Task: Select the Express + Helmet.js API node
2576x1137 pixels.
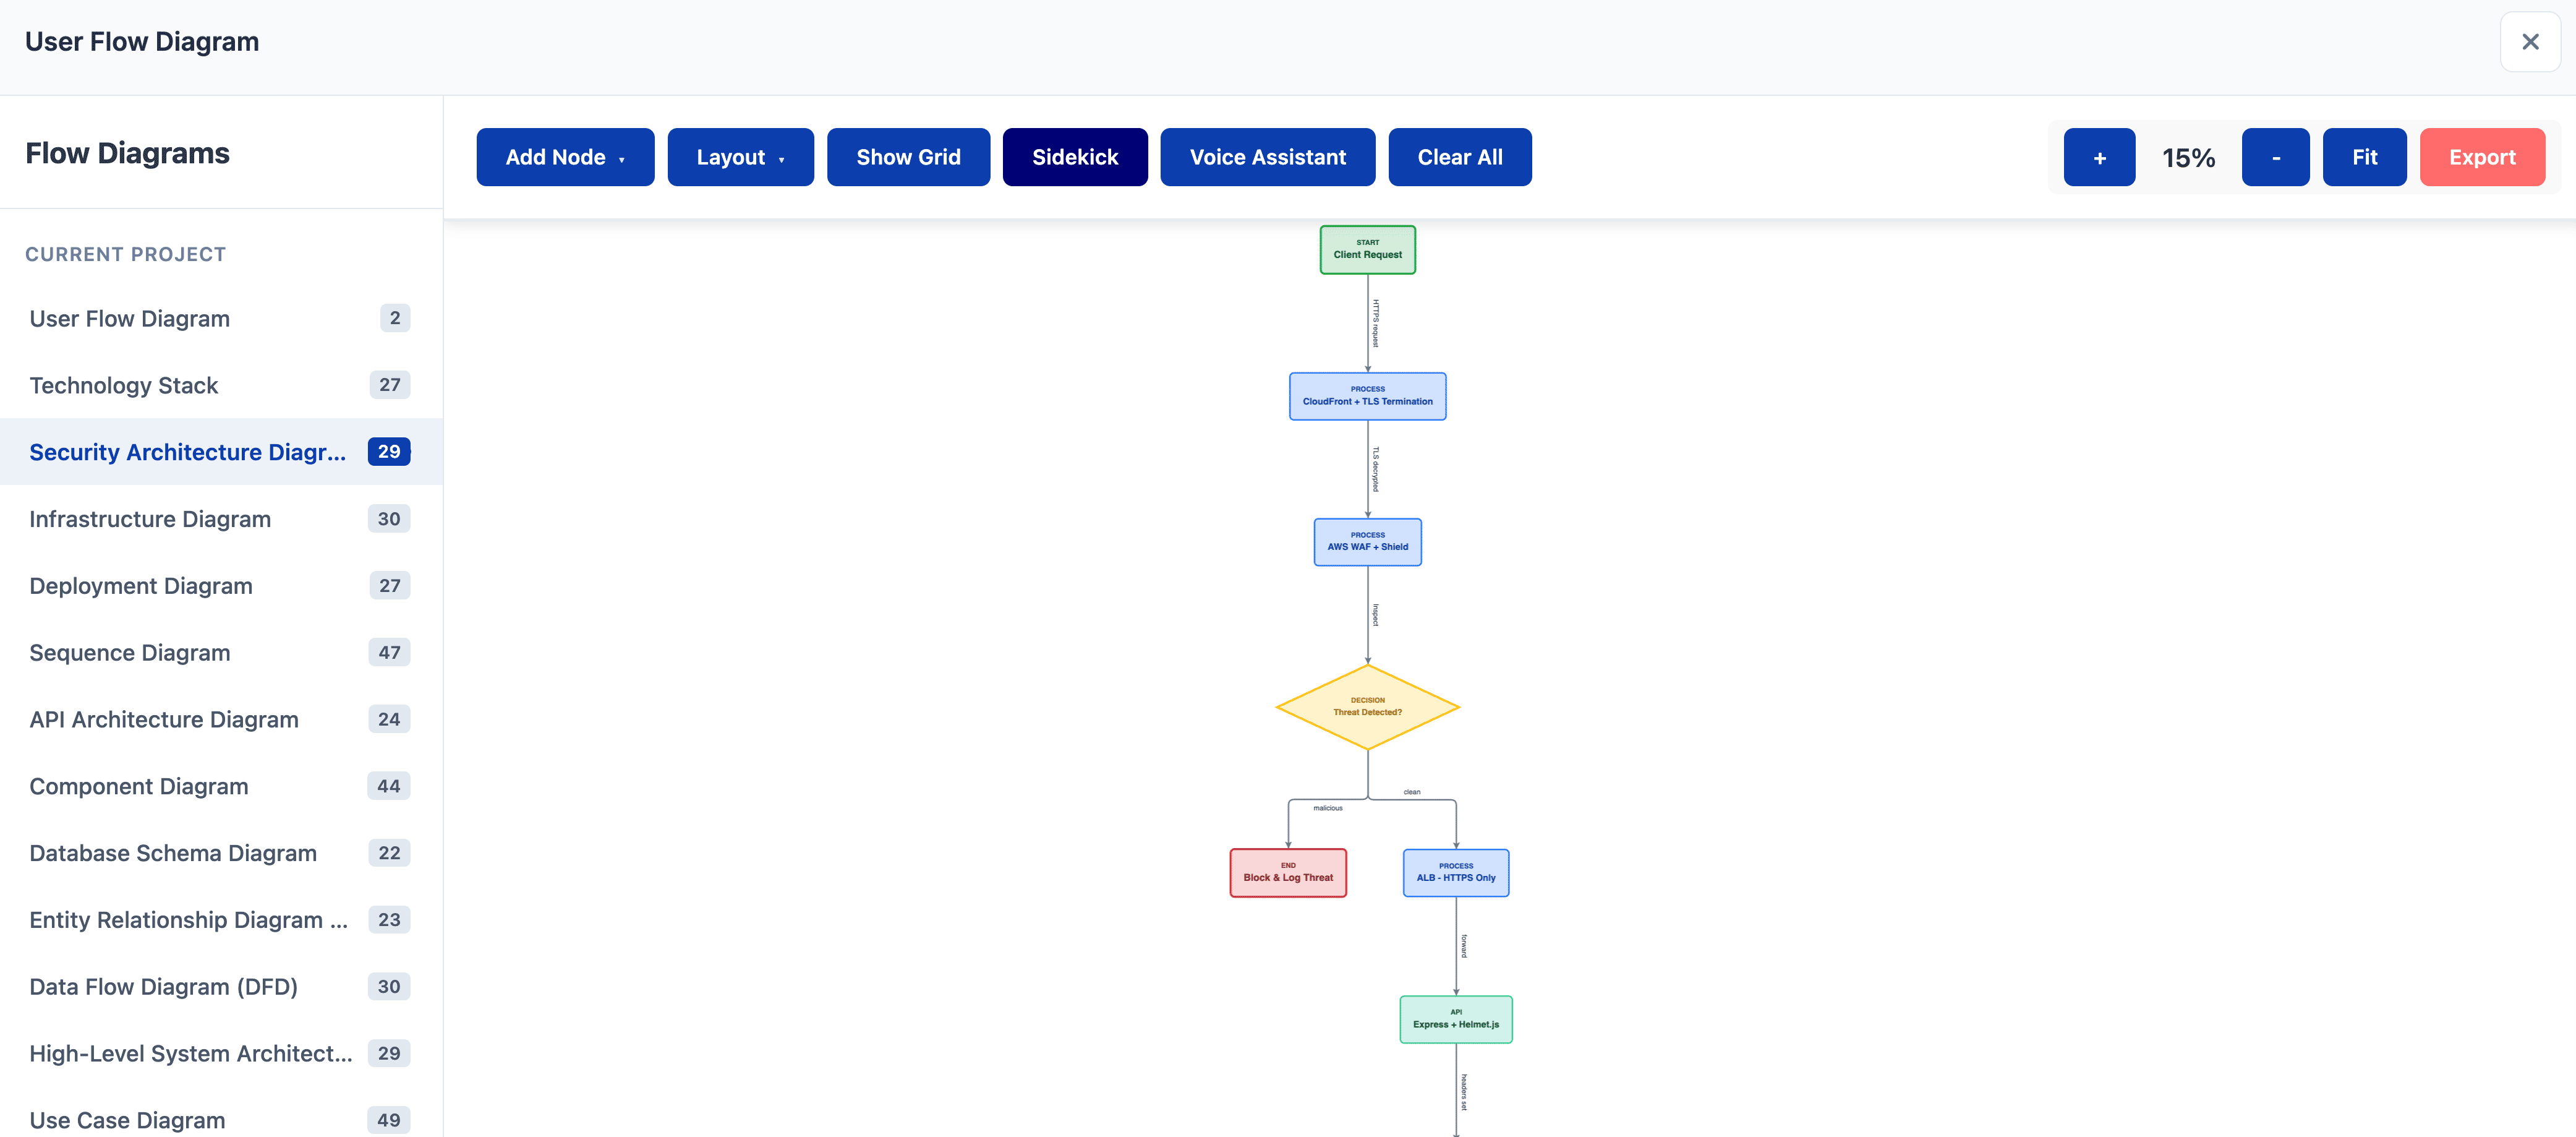Action: coord(1456,1019)
